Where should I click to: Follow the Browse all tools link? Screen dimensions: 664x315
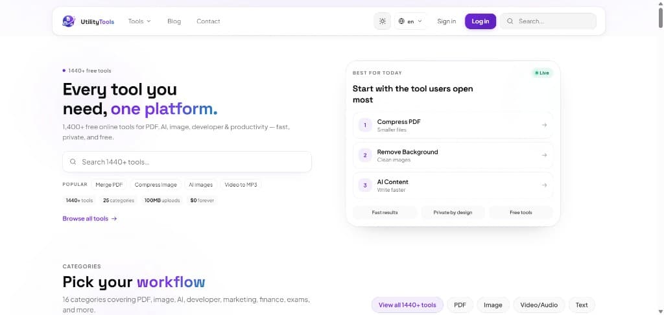pyautogui.click(x=89, y=218)
